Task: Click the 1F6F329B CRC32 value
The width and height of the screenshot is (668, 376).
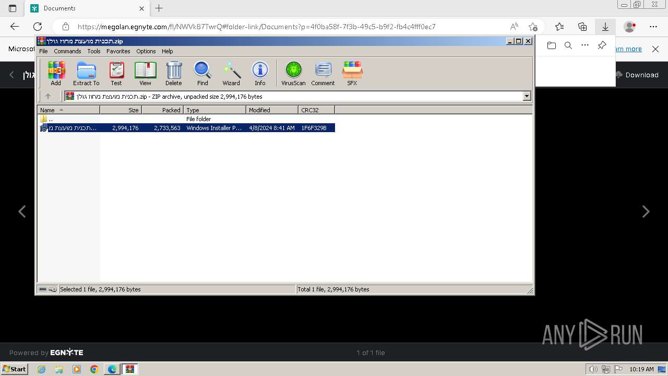Action: coord(314,128)
